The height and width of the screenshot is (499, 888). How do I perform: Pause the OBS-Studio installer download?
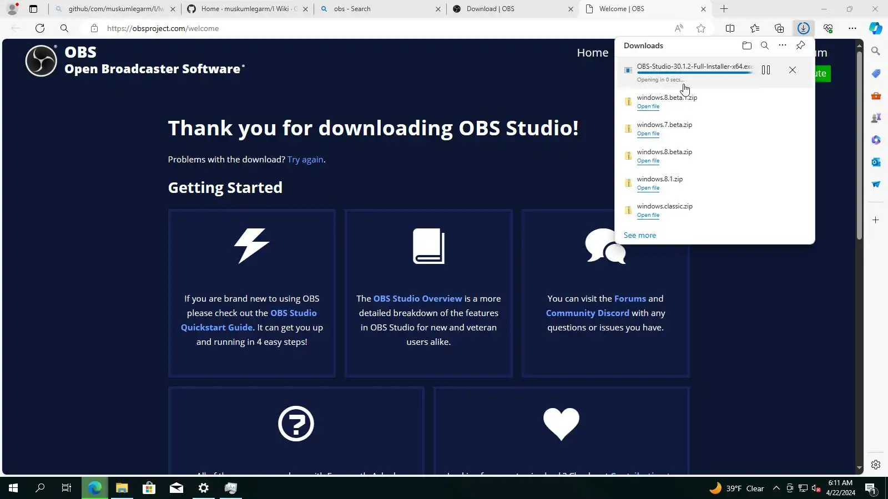766,70
